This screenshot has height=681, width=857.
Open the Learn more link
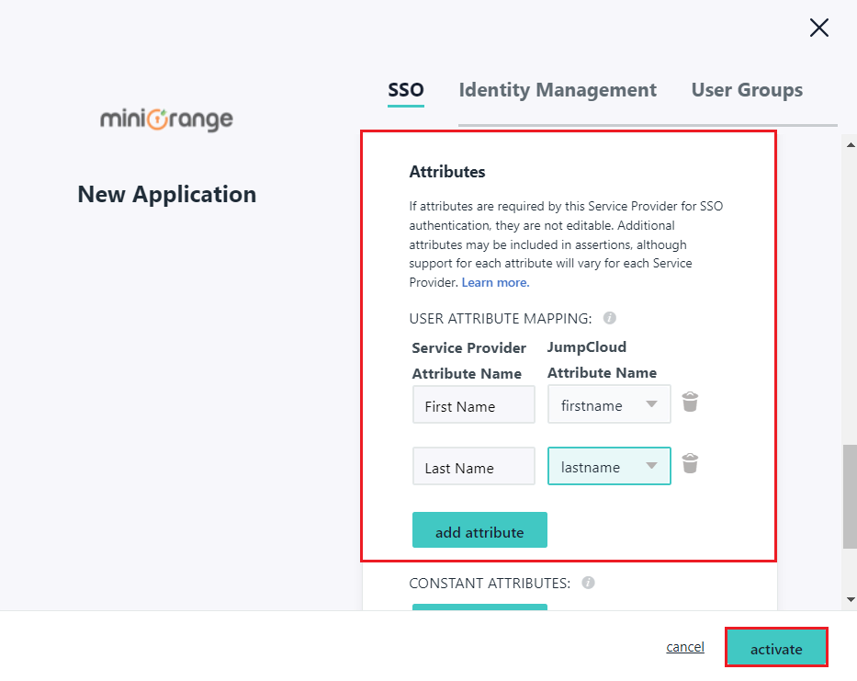(x=495, y=282)
